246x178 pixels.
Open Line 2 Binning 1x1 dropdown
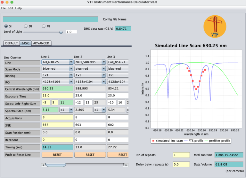coord(90,75)
